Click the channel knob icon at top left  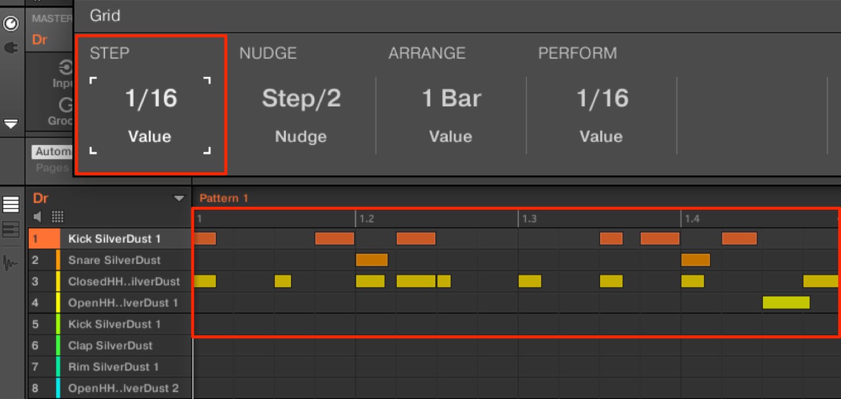coord(11,24)
